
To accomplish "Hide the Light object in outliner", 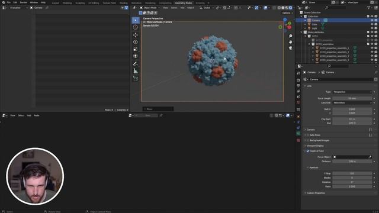I will [x=372, y=28].
